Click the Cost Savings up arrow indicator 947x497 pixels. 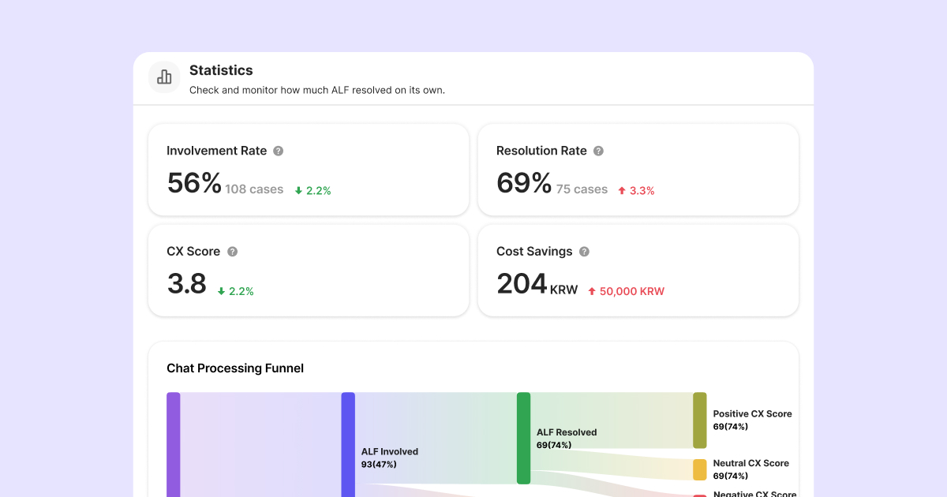pyautogui.click(x=592, y=292)
